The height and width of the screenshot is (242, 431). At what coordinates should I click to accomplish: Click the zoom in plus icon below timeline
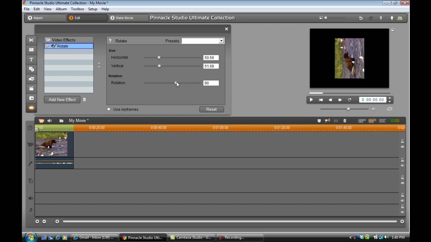click(x=37, y=221)
